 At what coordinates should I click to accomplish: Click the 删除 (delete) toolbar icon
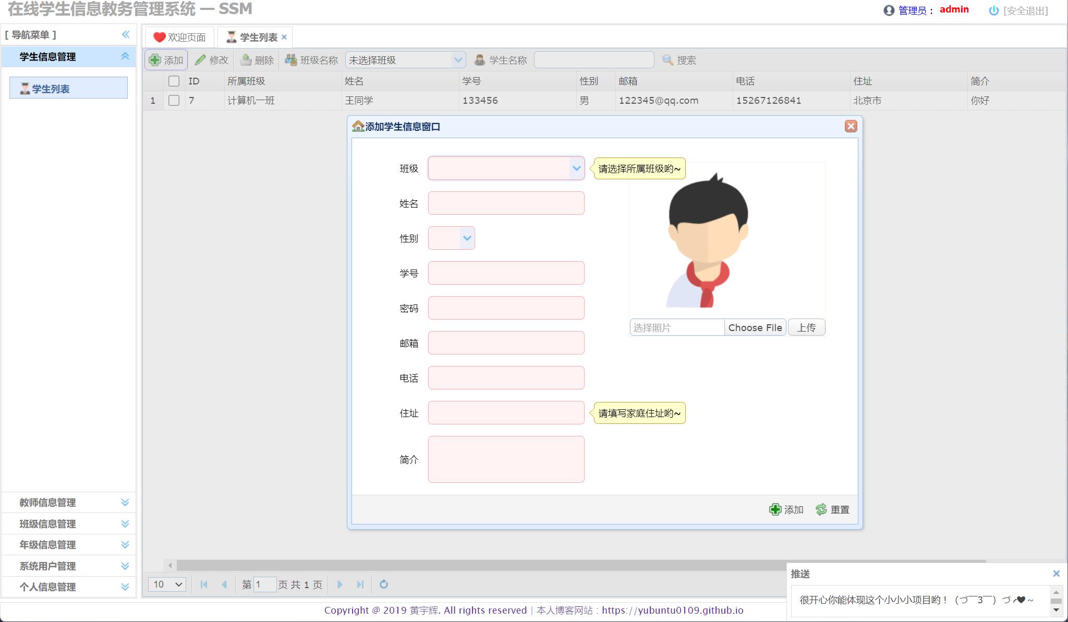click(x=258, y=59)
